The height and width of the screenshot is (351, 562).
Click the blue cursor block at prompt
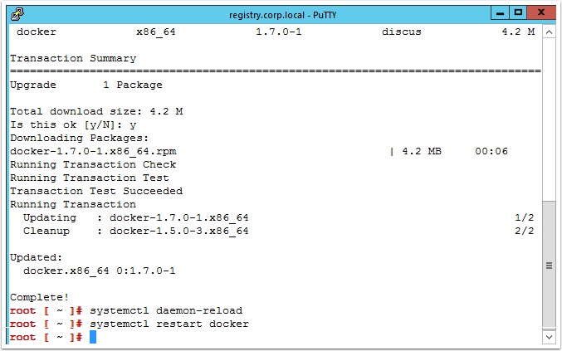(x=93, y=337)
